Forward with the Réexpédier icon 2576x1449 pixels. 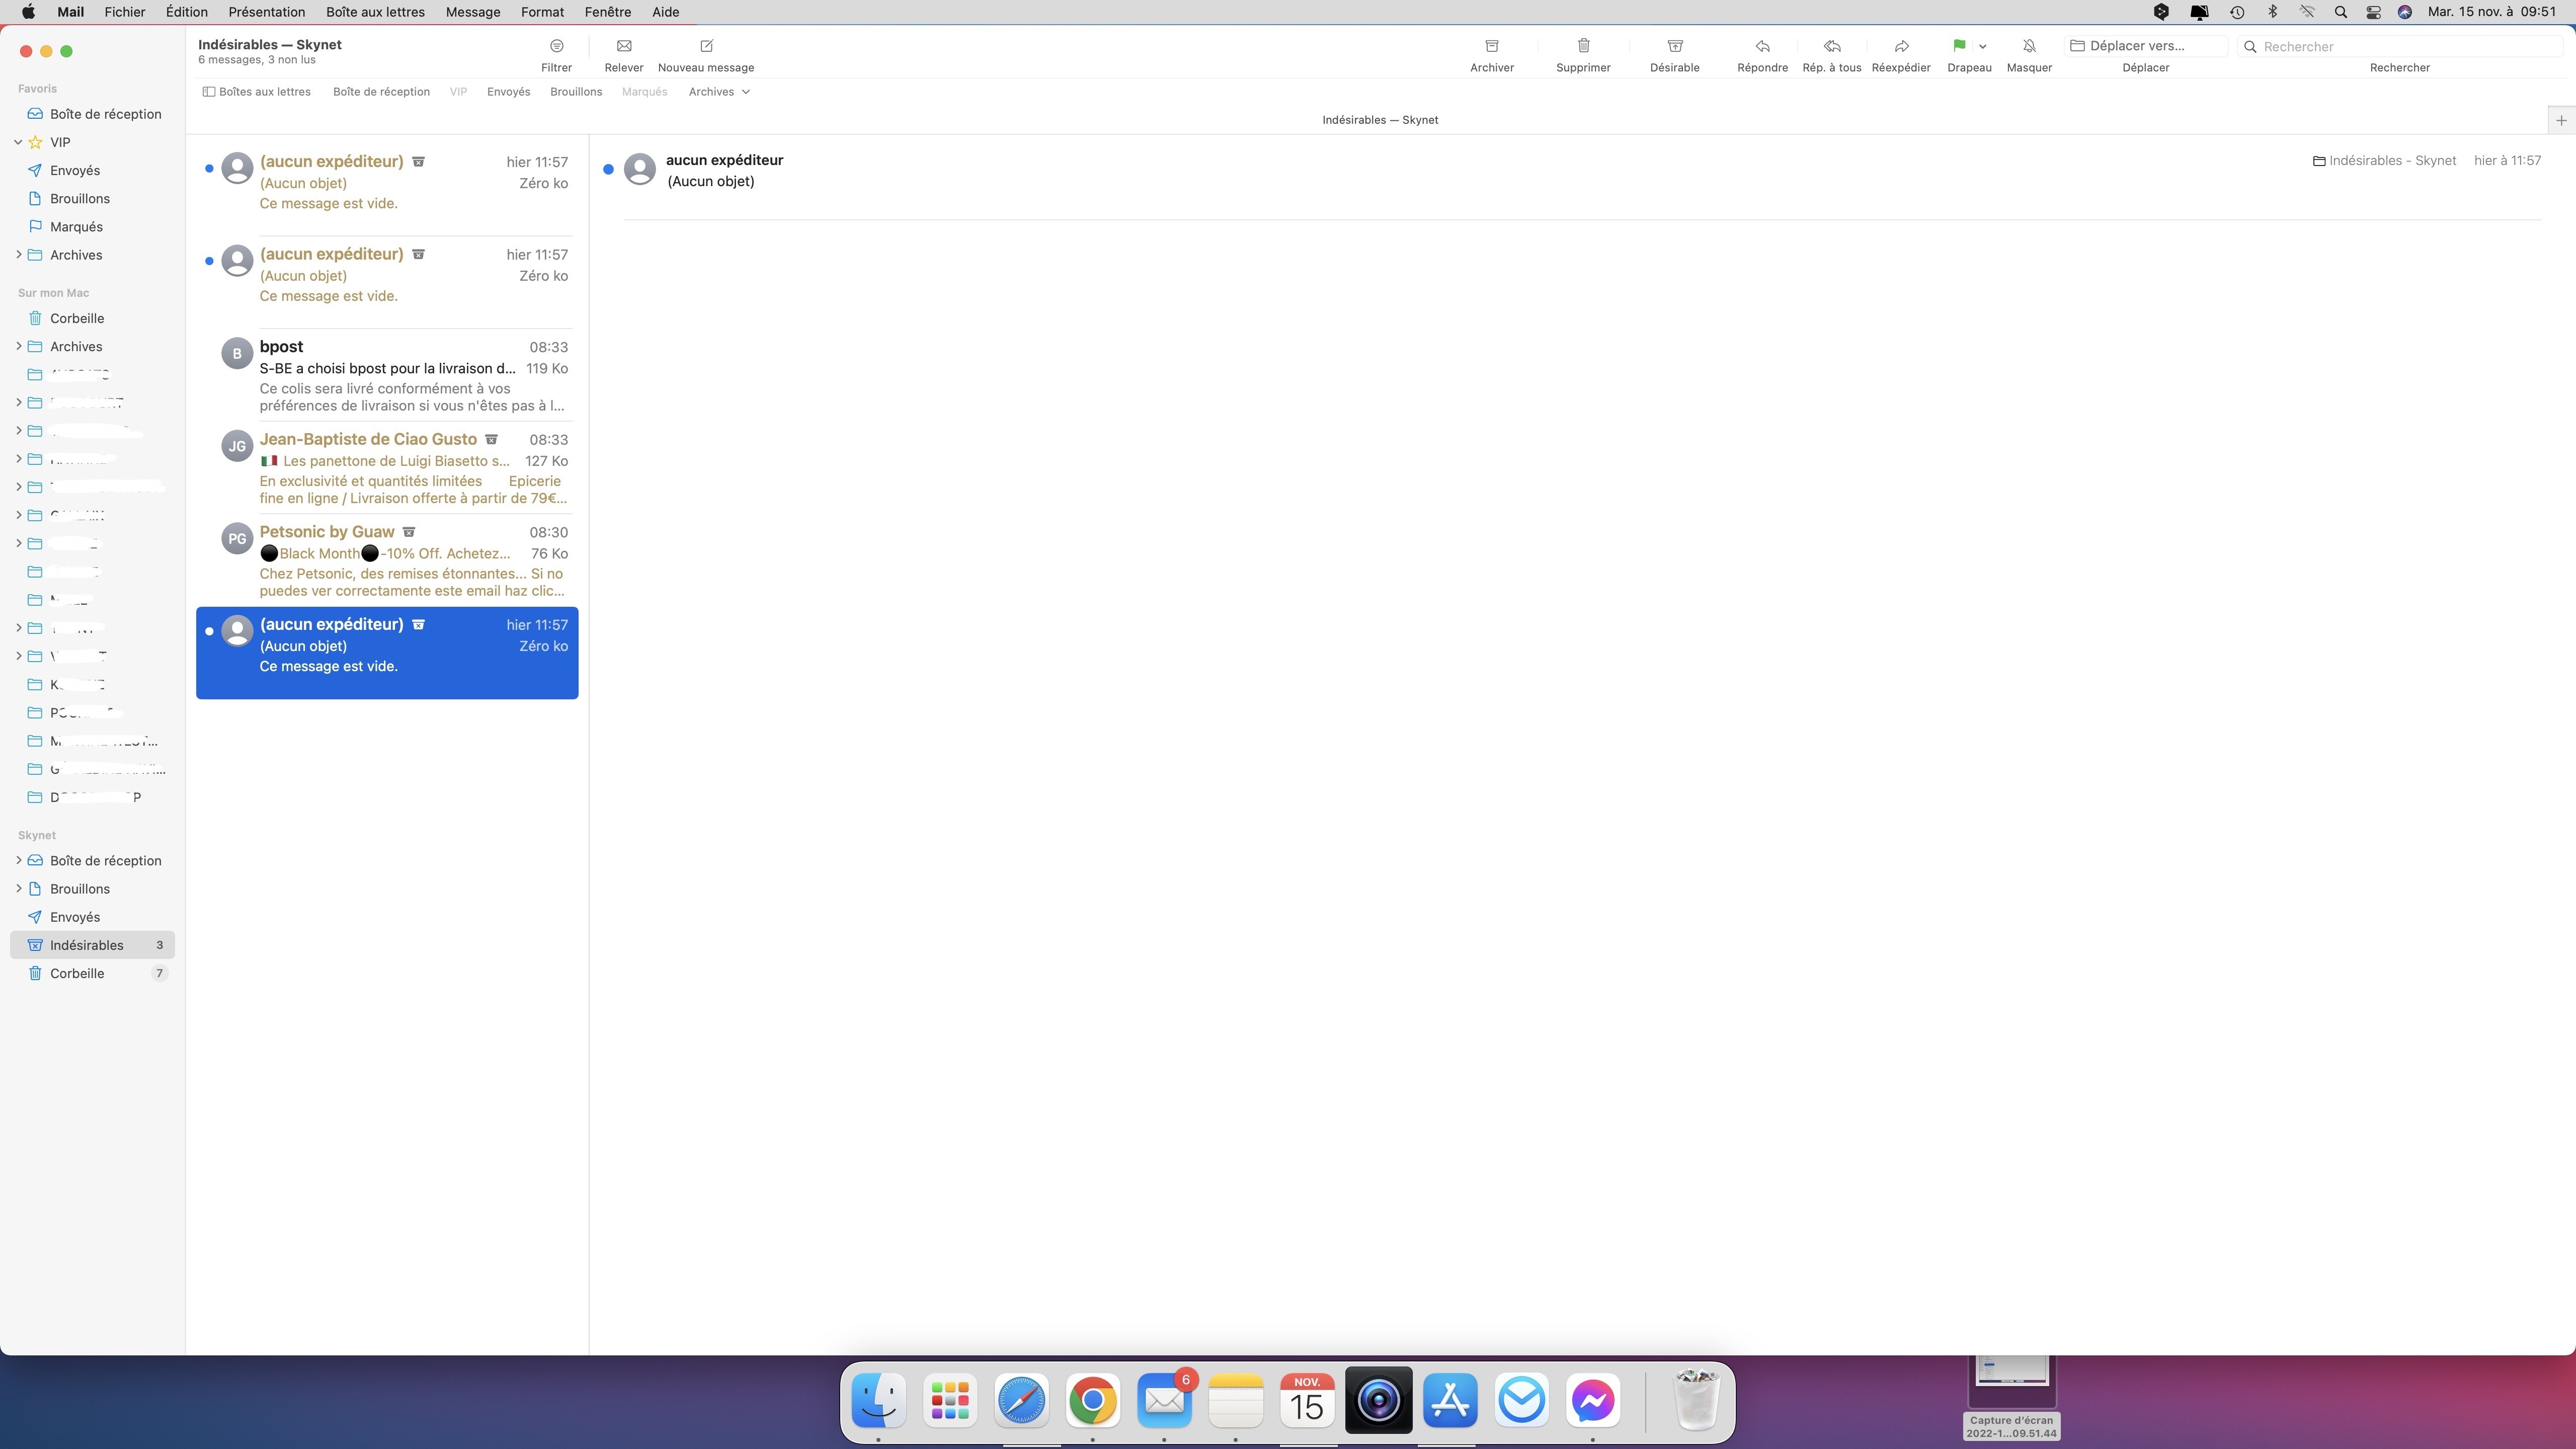[1901, 46]
